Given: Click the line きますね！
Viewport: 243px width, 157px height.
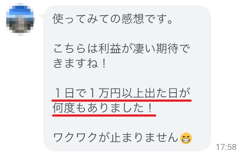Looking at the screenshot, I should [80, 63].
